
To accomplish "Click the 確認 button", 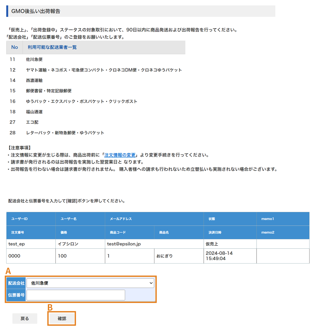I will (x=62, y=319).
